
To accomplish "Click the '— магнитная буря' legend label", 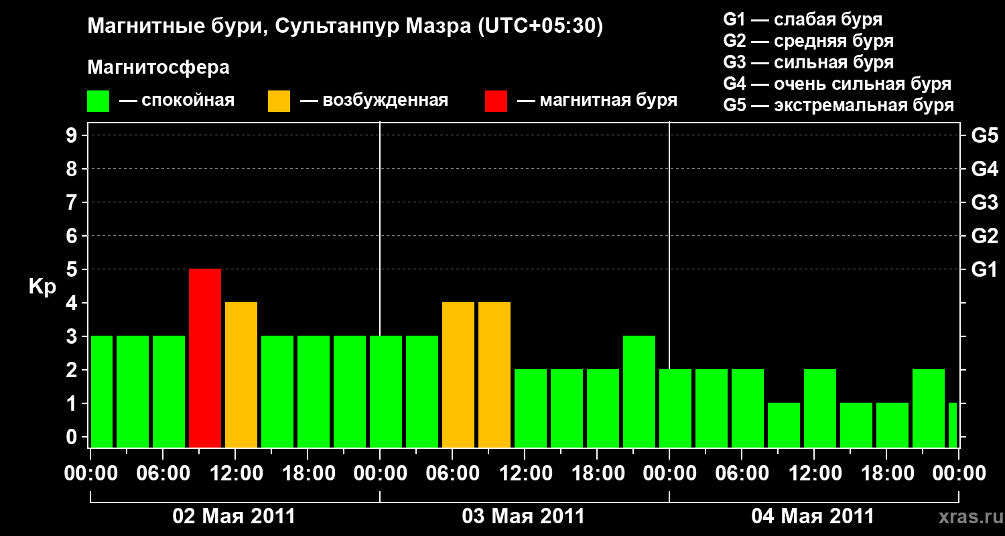I will [598, 100].
